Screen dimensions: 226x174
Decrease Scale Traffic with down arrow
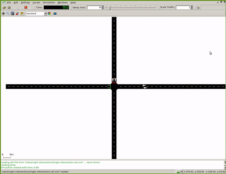pos(192,8)
